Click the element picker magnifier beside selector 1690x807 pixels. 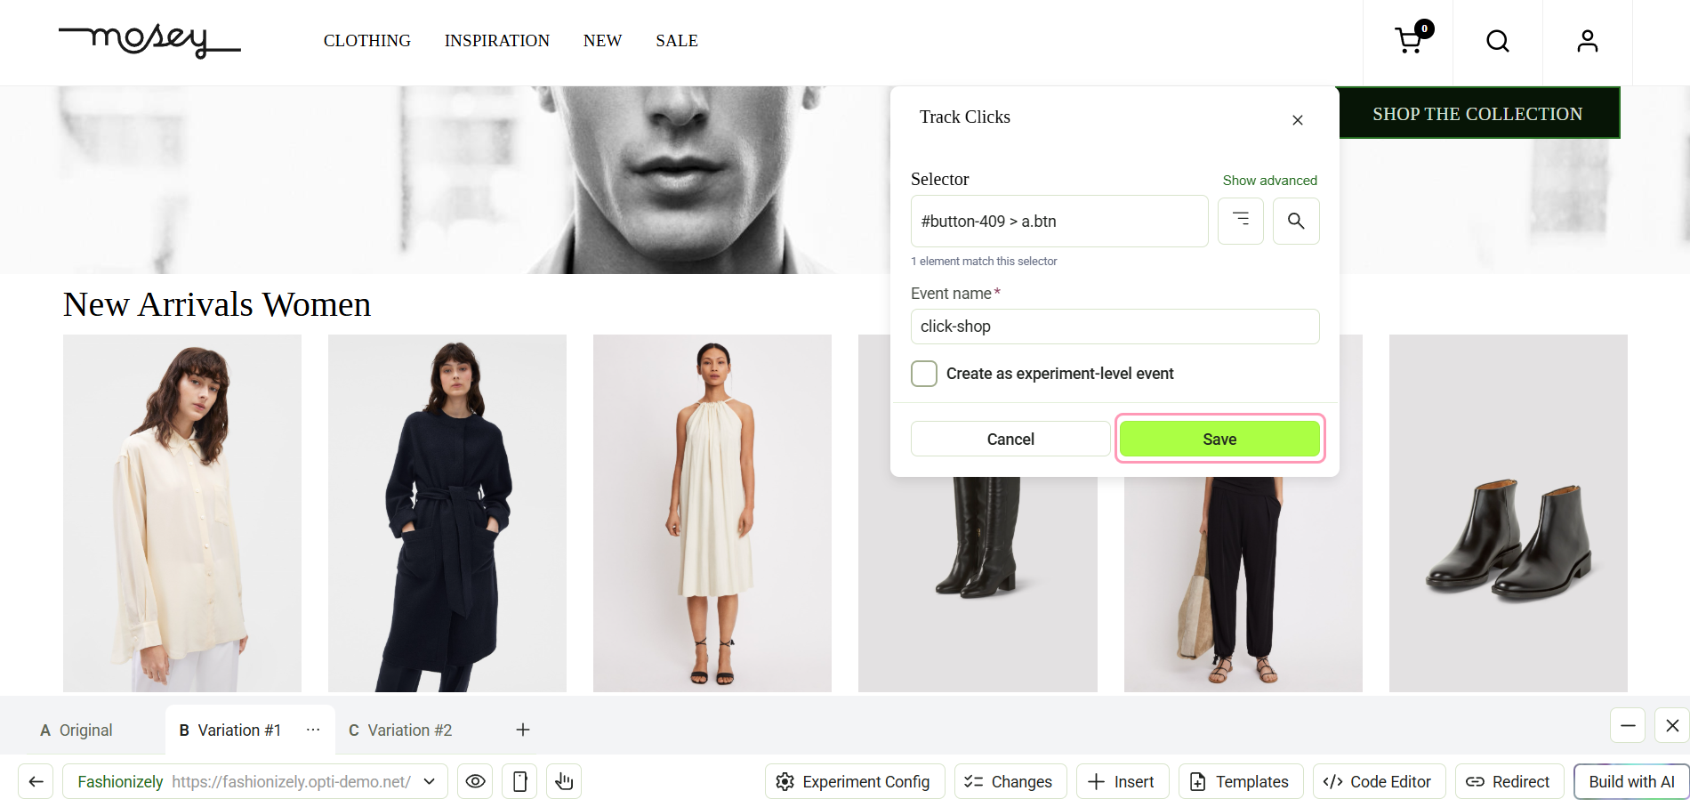1296,221
